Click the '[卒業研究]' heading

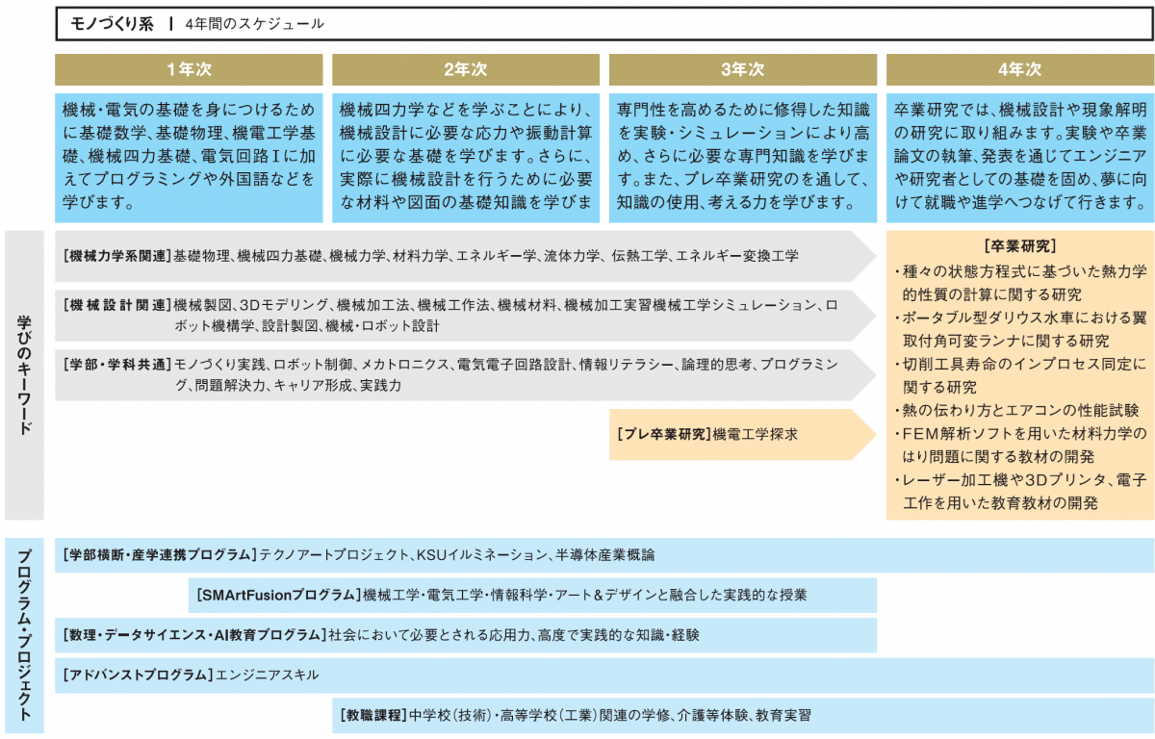(1020, 245)
